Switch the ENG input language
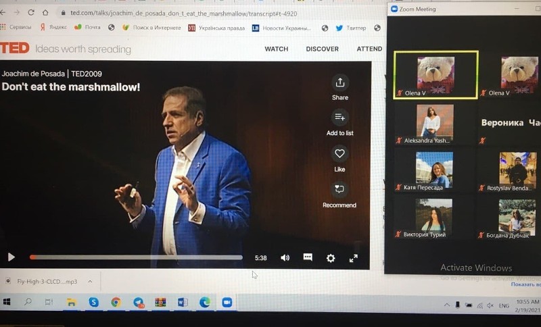Screen dimensions: 541x327 click(504, 305)
